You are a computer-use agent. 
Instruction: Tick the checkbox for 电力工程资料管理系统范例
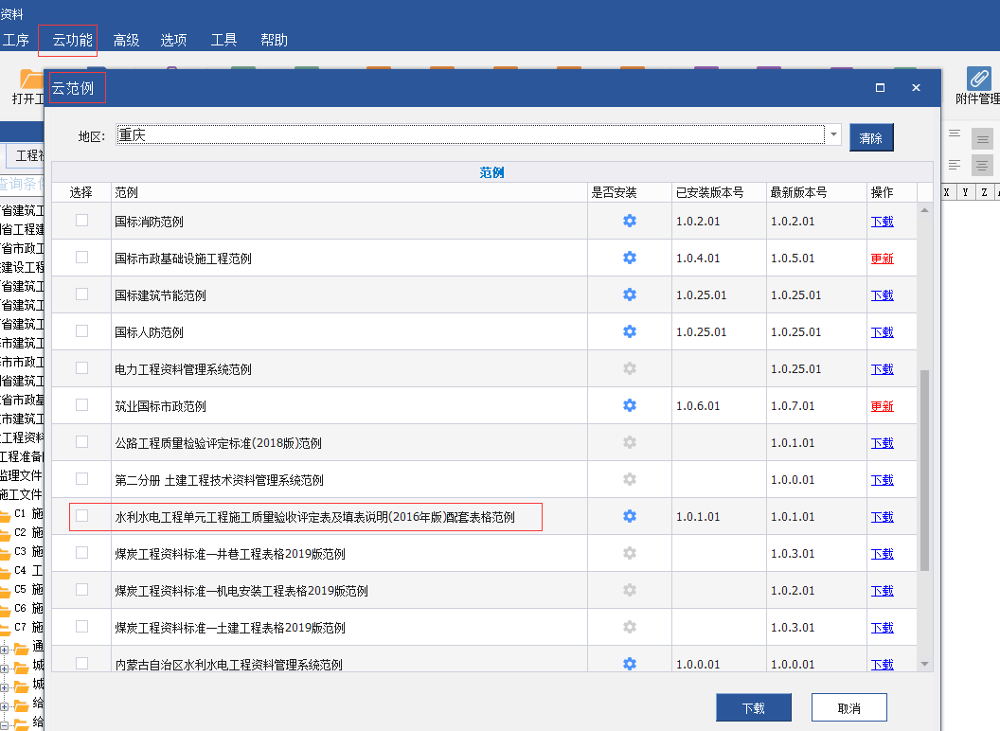81,368
